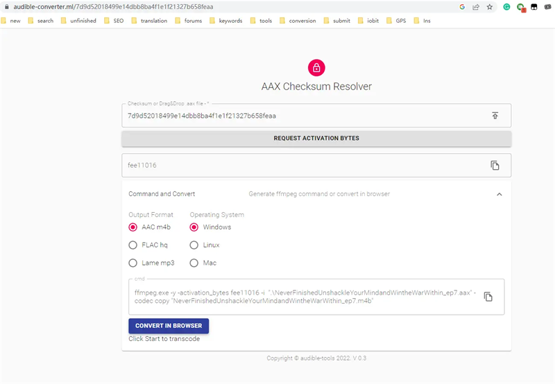Open the search bookmarks folder
The image size is (555, 384).
click(x=41, y=21)
